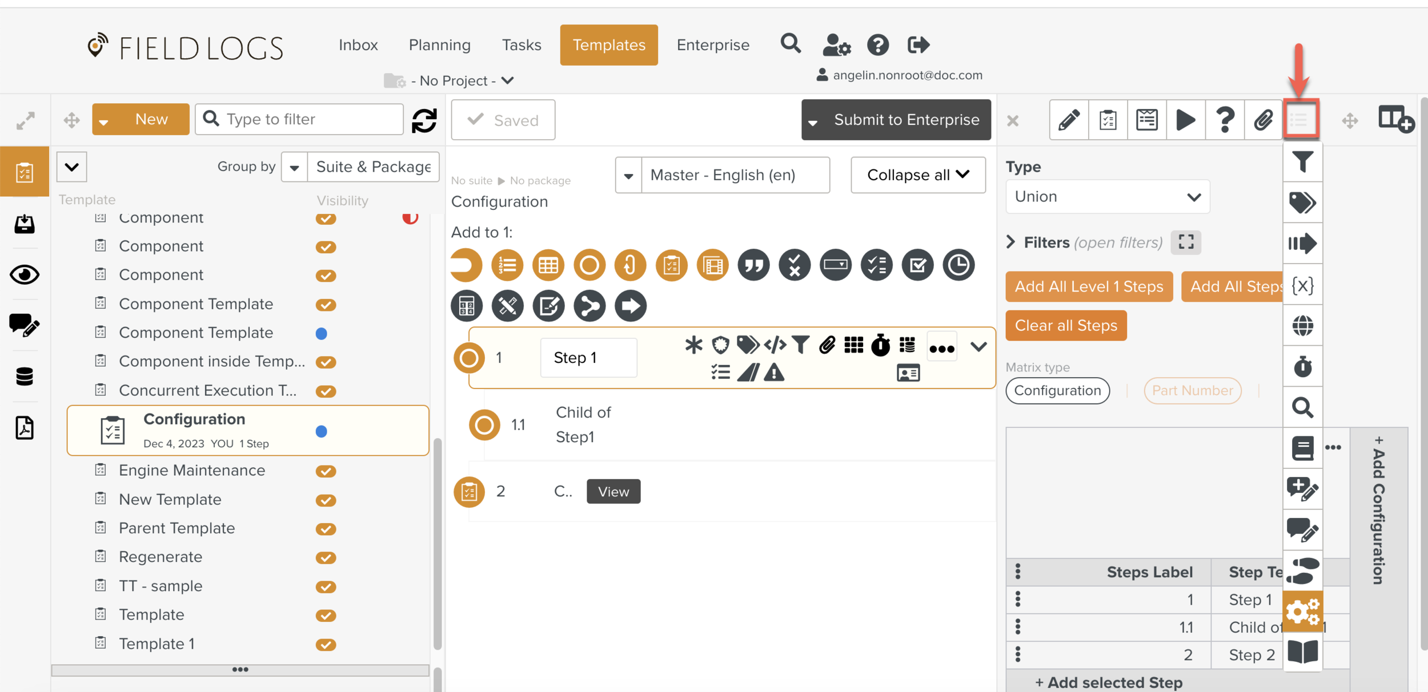The image size is (1428, 692).
Task: Toggle visibility for Concurrent Execution template
Action: tap(326, 391)
